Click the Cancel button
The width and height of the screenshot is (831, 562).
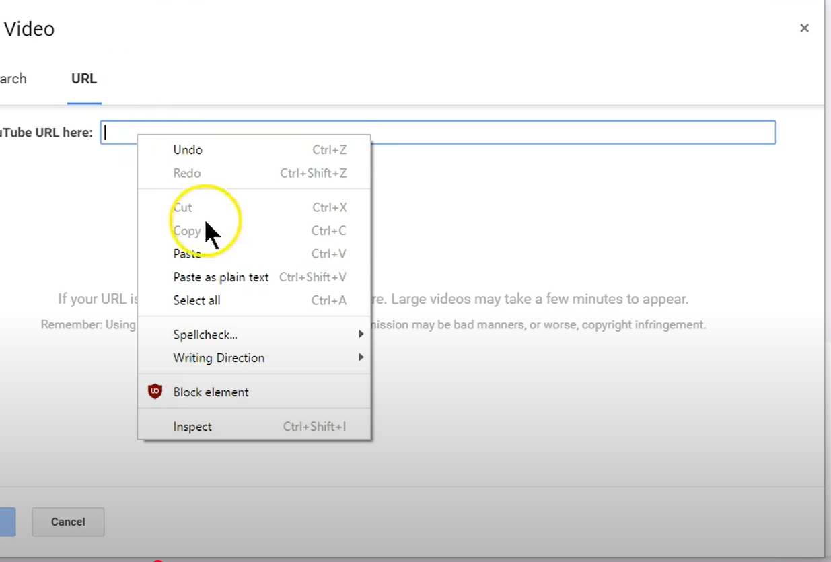67,522
